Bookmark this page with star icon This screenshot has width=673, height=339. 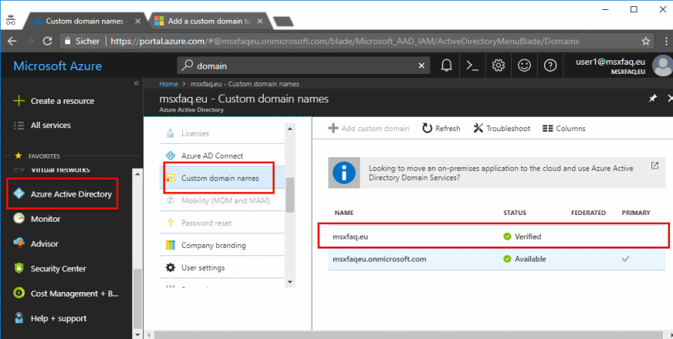pos(646,41)
